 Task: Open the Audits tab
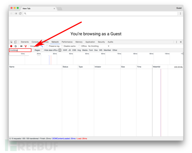[x=110, y=42]
